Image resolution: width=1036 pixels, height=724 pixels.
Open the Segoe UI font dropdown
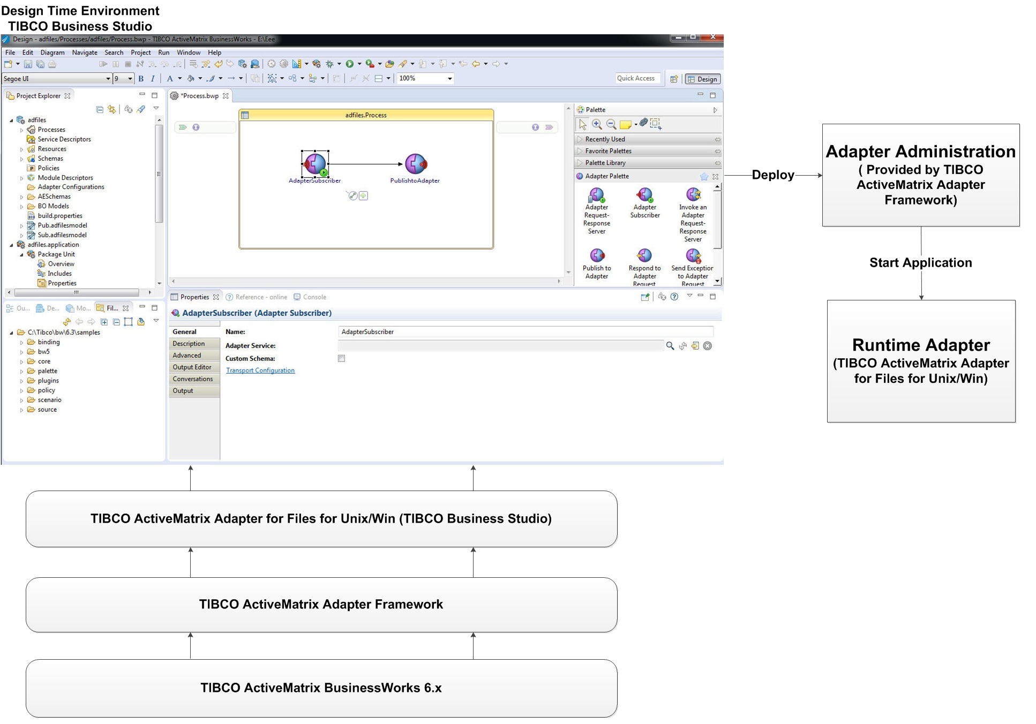pyautogui.click(x=108, y=79)
